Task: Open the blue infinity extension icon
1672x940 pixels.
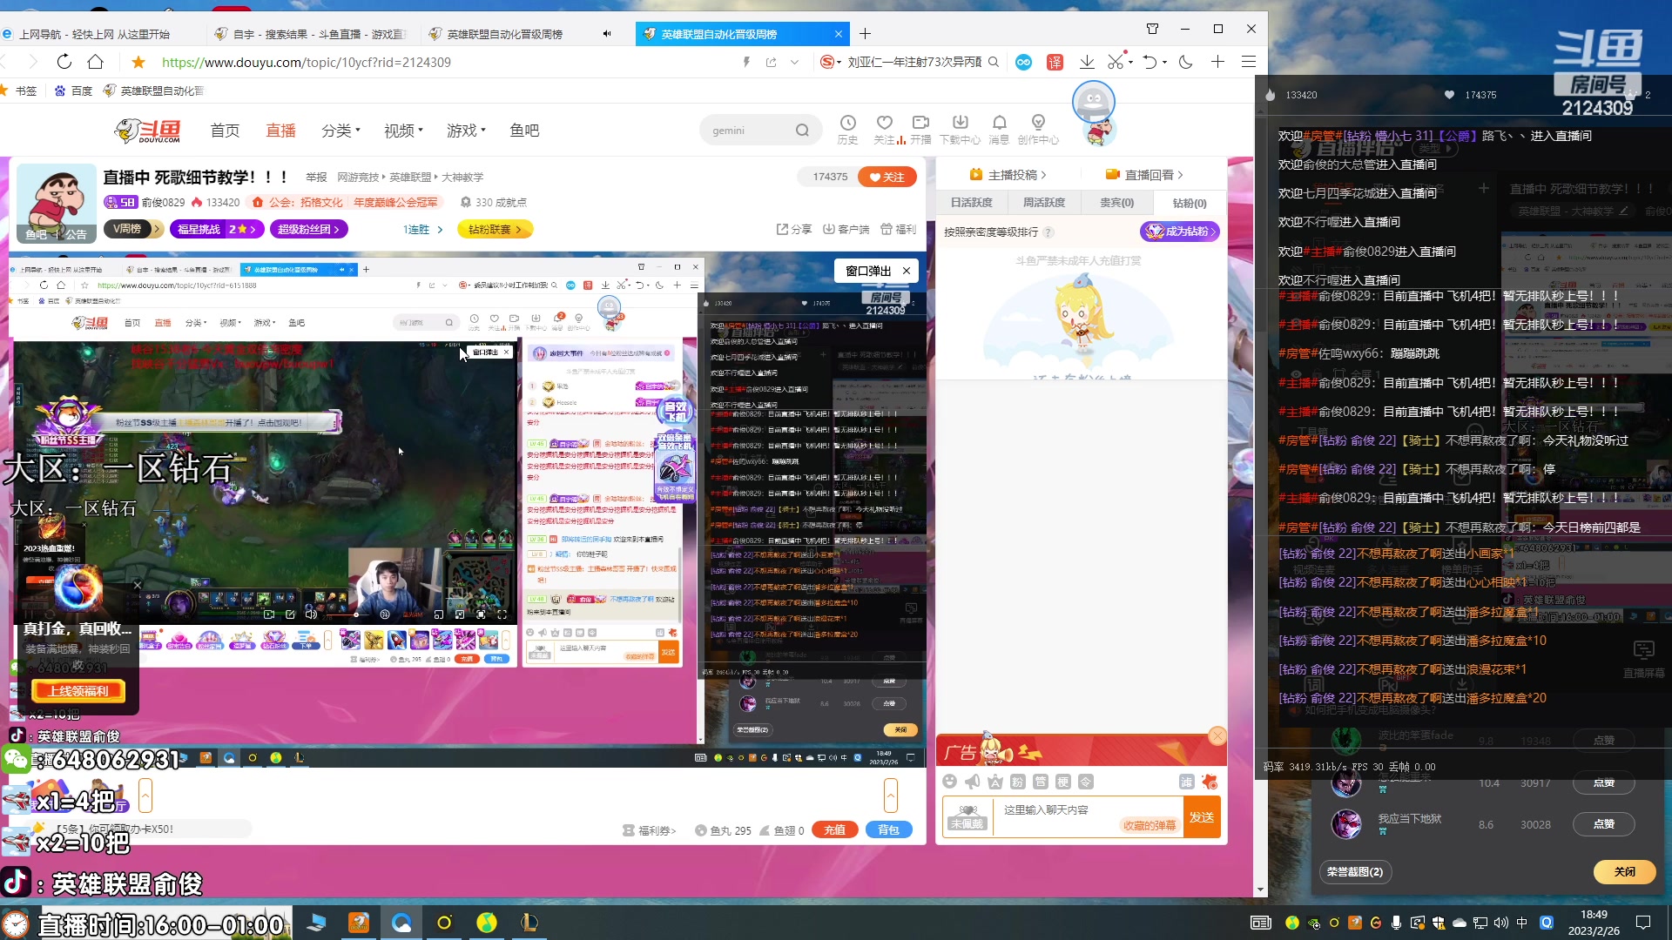Action: 1024,62
